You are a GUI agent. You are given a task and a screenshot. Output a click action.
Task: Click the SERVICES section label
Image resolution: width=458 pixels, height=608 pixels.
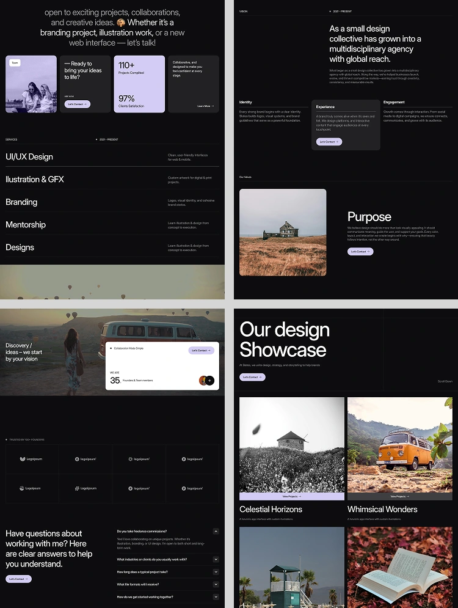11,139
